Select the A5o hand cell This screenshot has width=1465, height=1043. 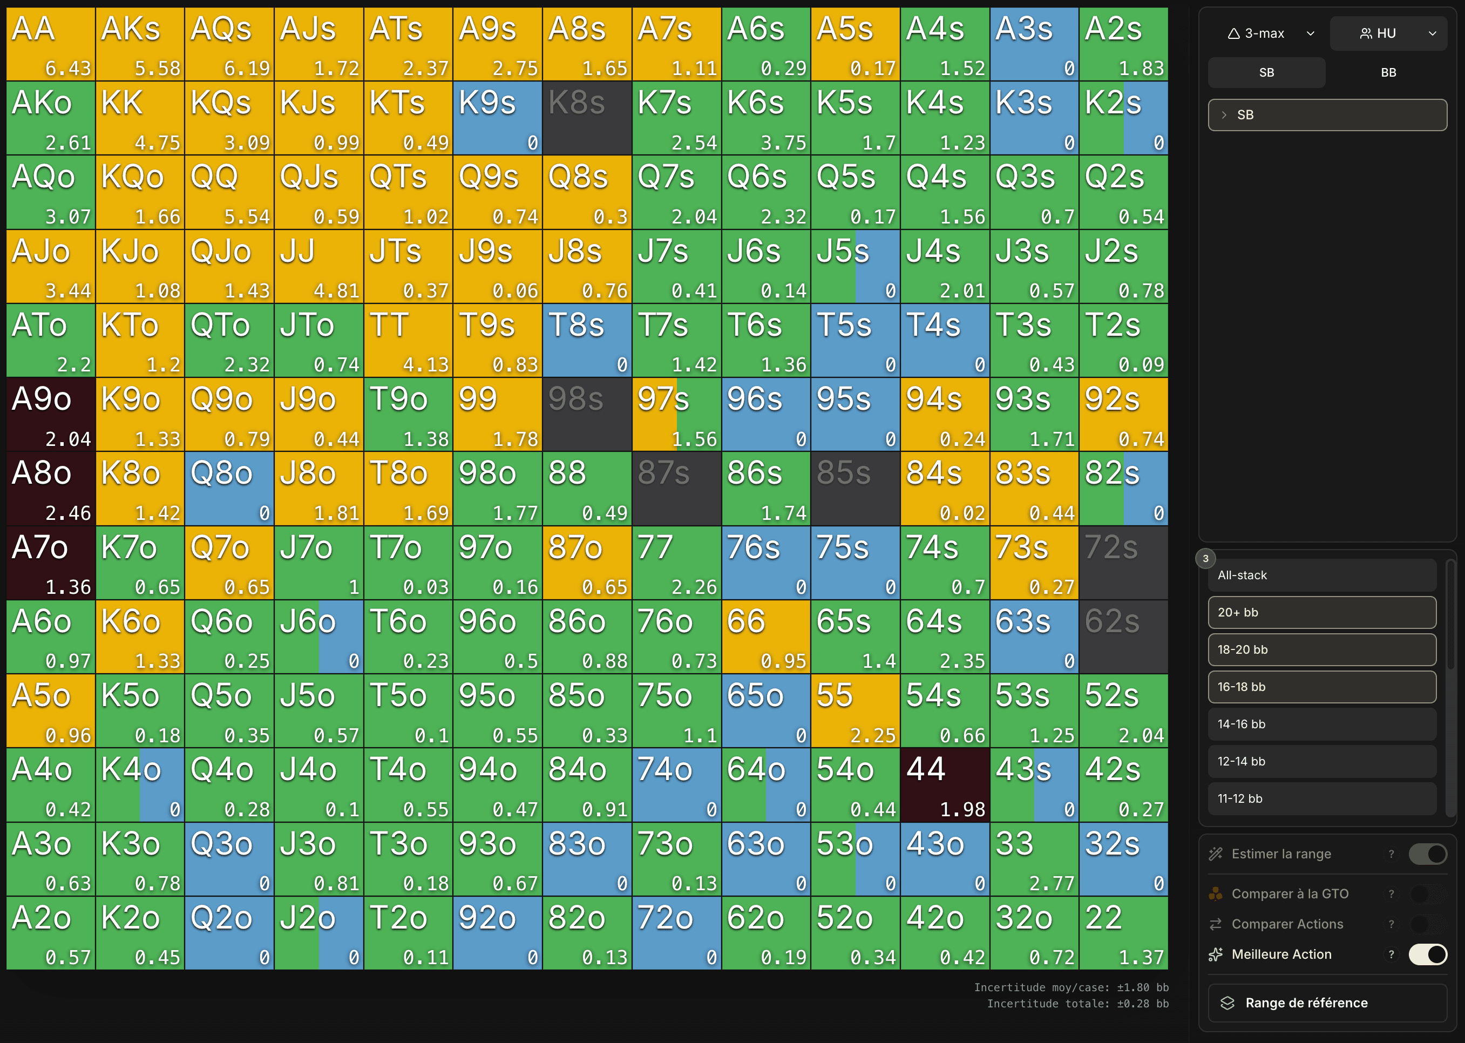pyautogui.click(x=51, y=710)
